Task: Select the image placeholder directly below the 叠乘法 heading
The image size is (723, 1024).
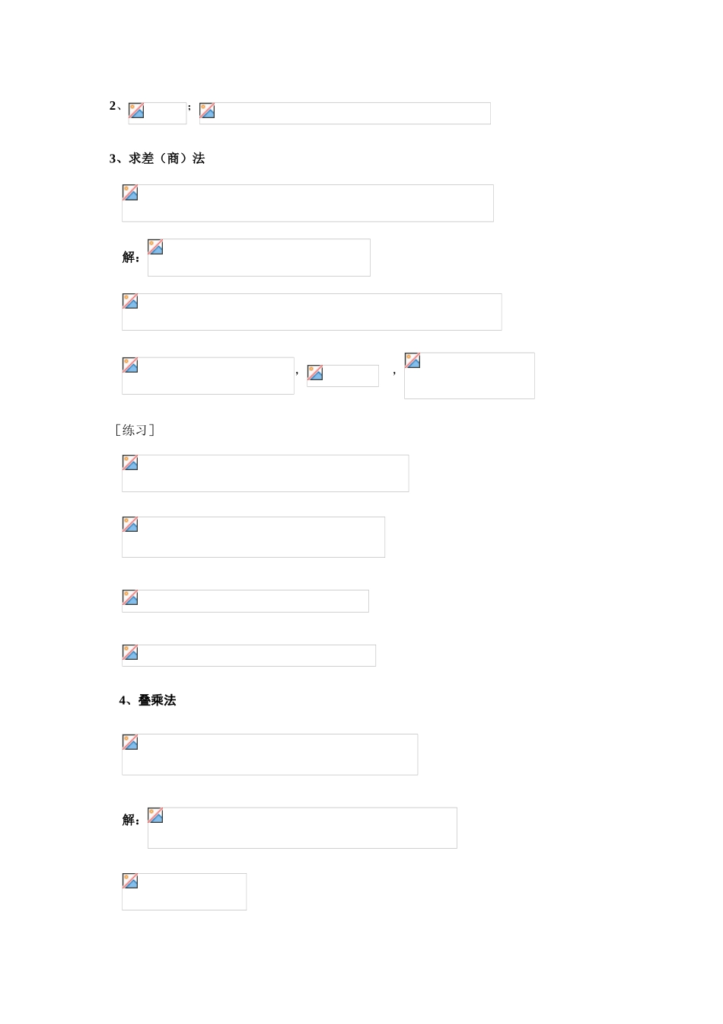Action: 269,754
